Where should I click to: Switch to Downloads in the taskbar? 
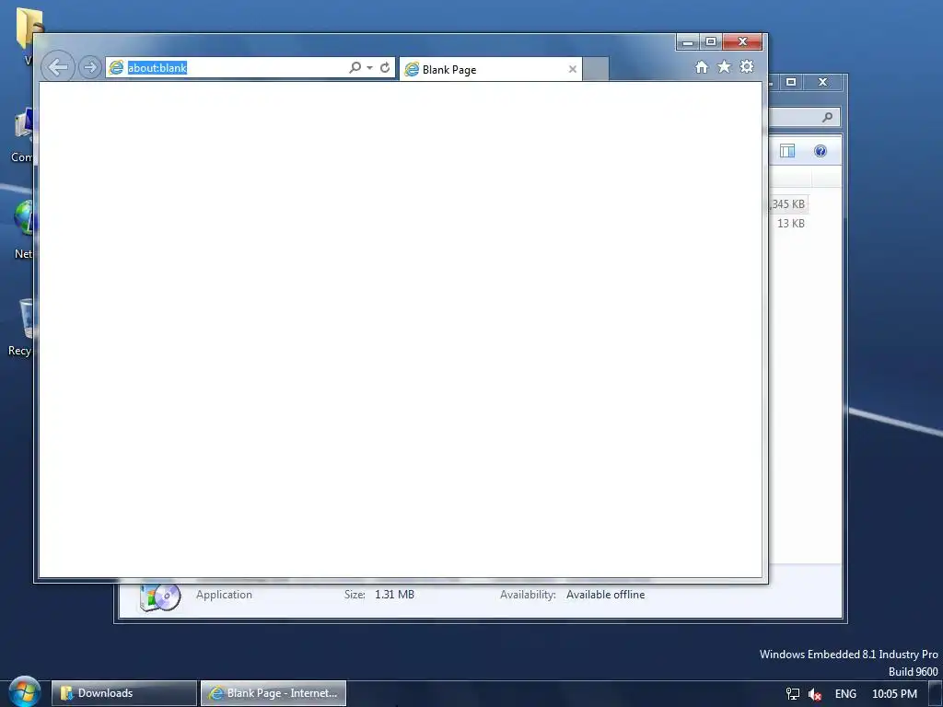click(x=124, y=693)
